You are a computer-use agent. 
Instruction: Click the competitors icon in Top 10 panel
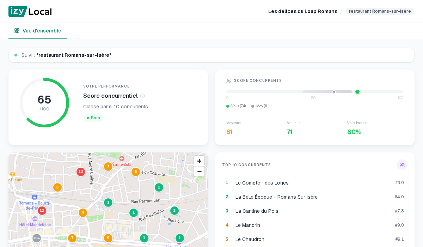pyautogui.click(x=402, y=165)
